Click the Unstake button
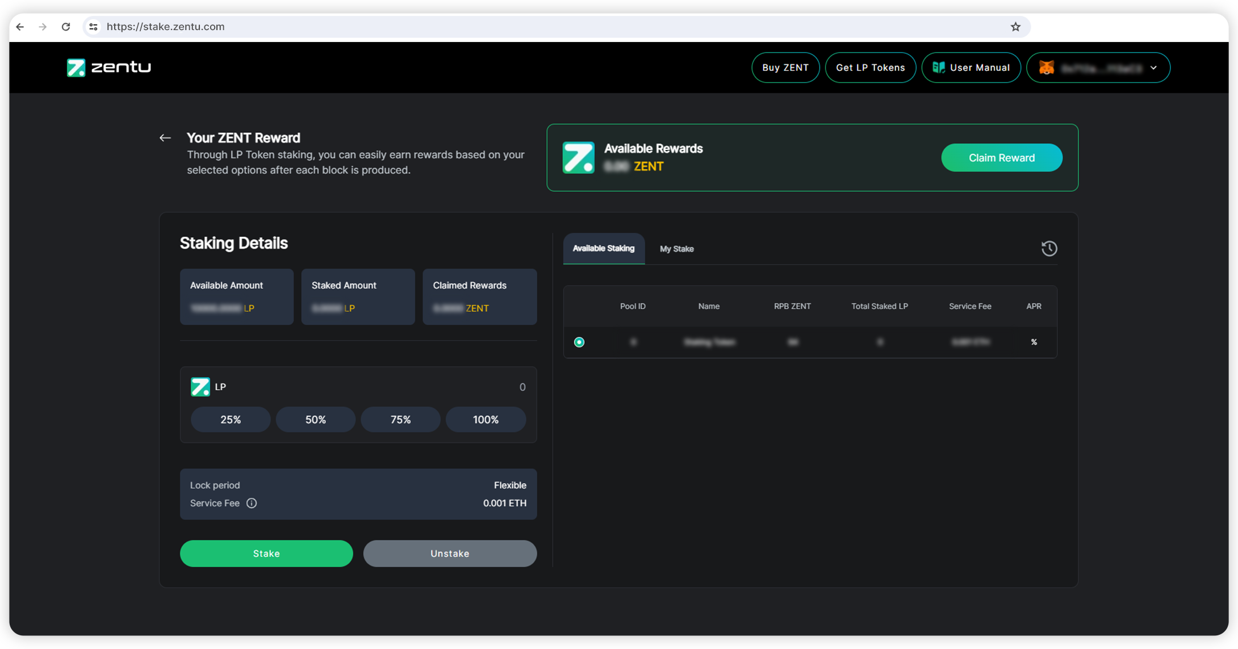Image resolution: width=1238 pixels, height=649 pixels. click(450, 553)
